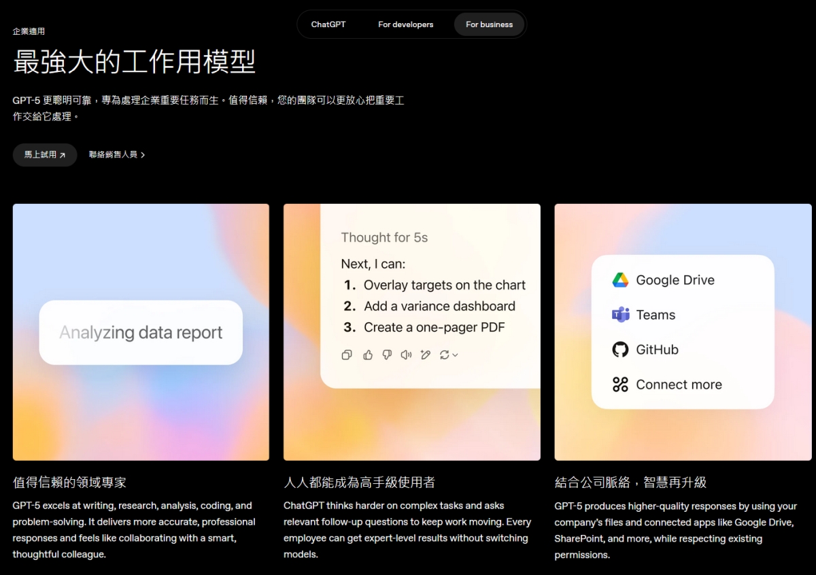Select the Teams label

(656, 315)
